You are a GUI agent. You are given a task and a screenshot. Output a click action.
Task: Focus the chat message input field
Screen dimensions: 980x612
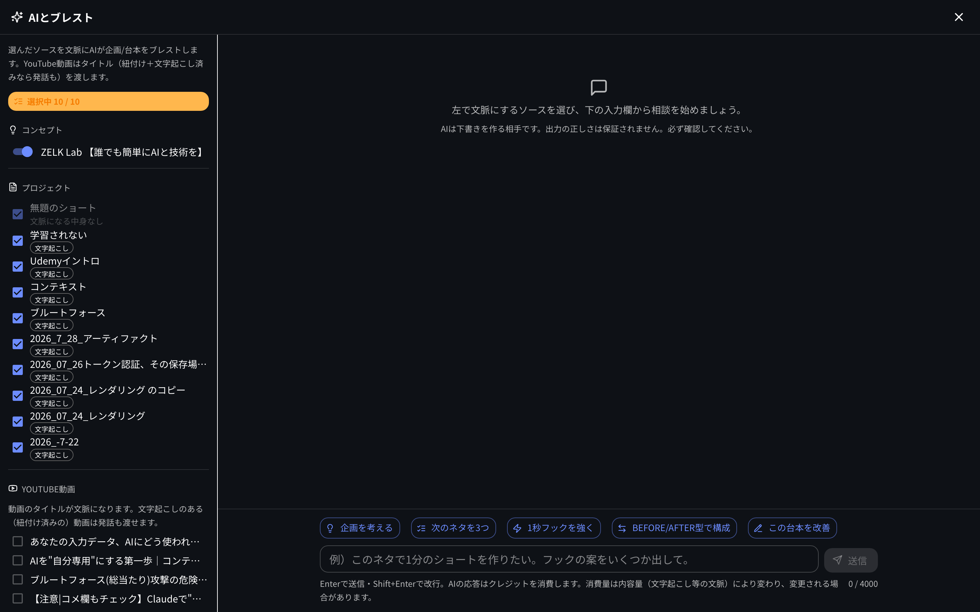pyautogui.click(x=569, y=559)
